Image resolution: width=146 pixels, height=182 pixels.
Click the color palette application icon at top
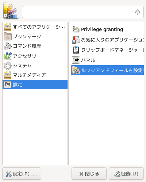point(11,11)
